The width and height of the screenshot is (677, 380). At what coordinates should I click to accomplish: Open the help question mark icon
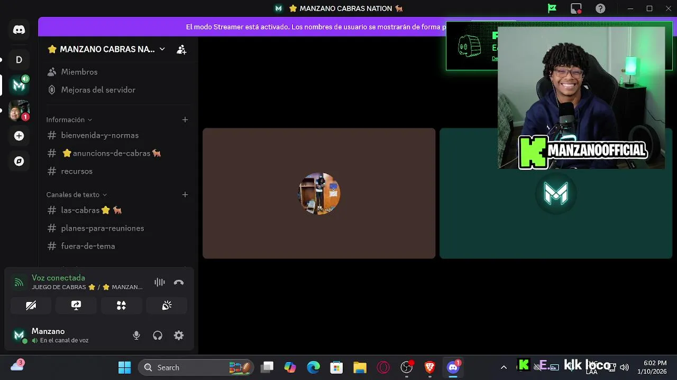click(x=600, y=8)
